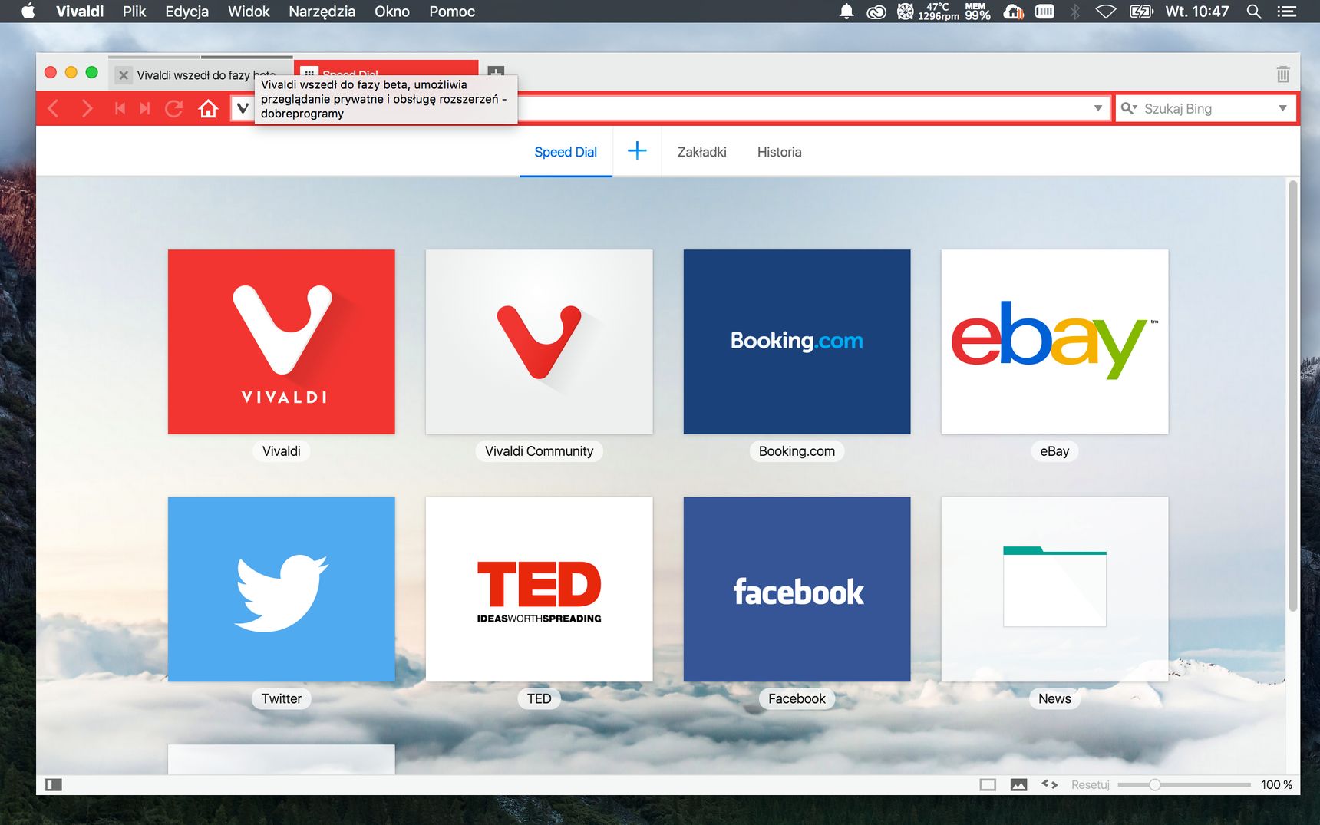This screenshot has height=825, width=1320.
Task: Expand search engine dropdown arrow
Action: pyautogui.click(x=1282, y=108)
